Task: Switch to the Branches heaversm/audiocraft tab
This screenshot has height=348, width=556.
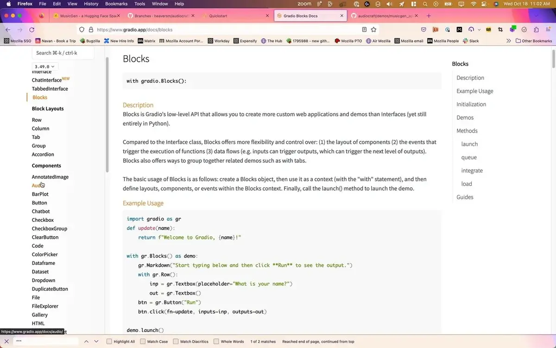Action: [160, 16]
